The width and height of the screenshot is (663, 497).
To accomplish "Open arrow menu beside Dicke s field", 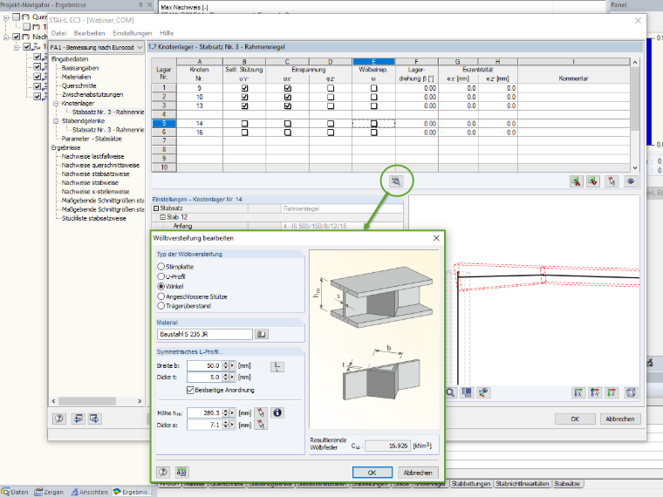I will coord(232,425).
